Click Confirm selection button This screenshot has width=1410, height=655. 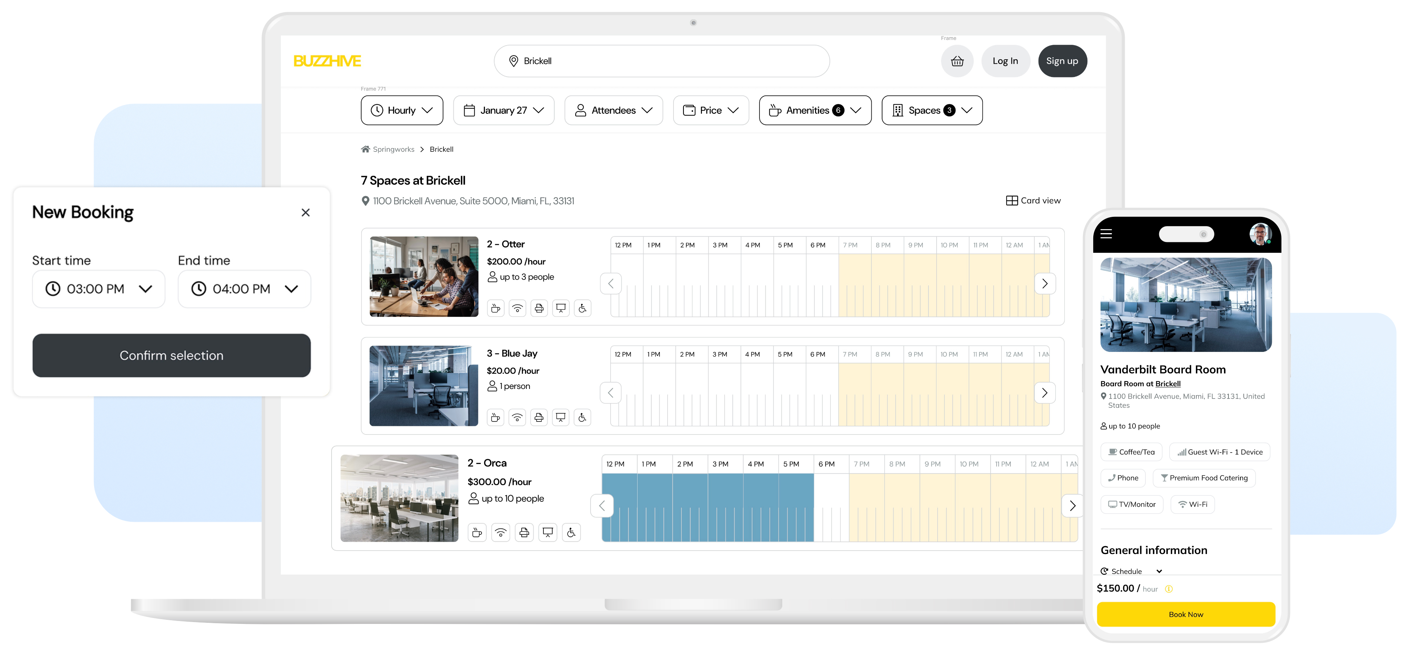(171, 355)
